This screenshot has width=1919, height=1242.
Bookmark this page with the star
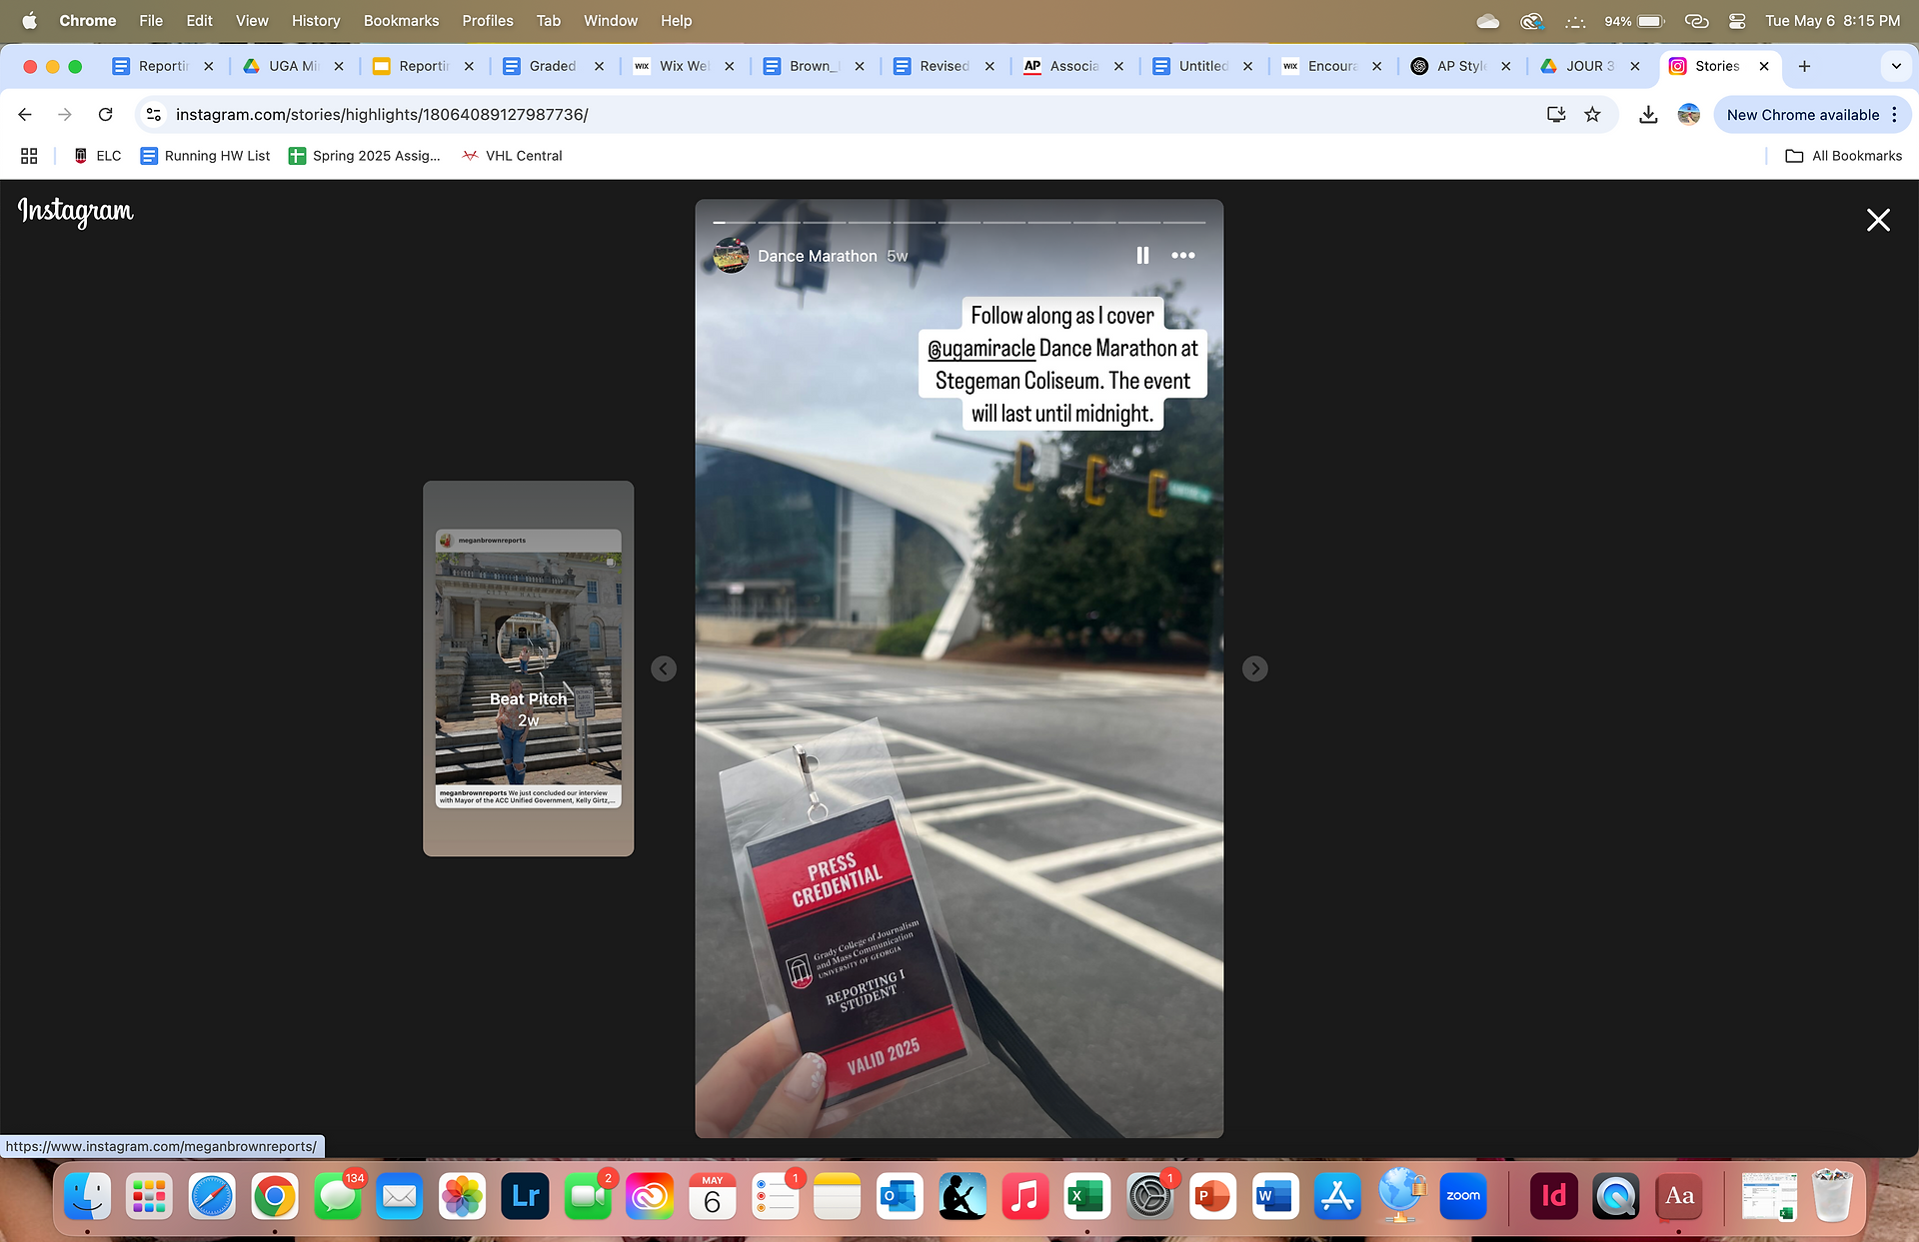(x=1592, y=115)
